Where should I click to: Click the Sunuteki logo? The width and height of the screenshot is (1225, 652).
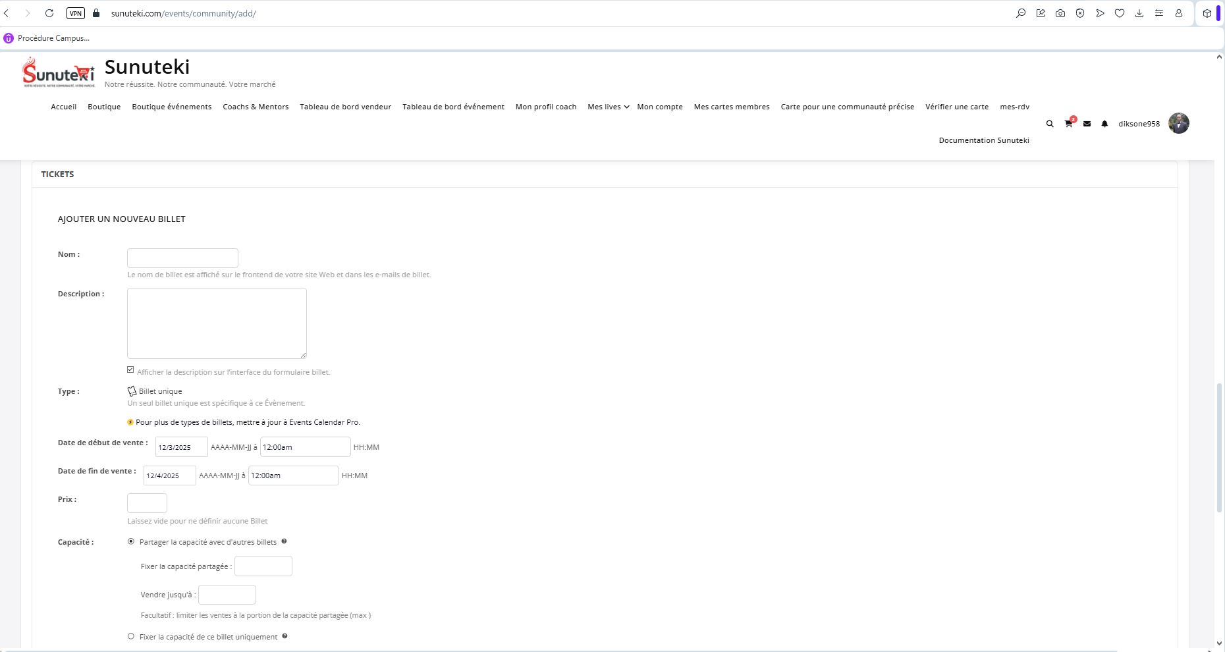pos(59,72)
